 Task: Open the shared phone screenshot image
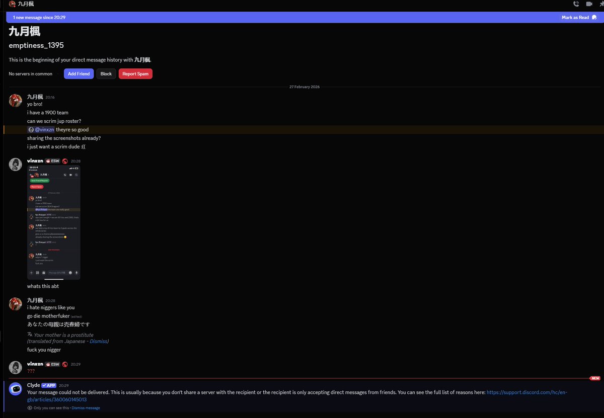[53, 222]
